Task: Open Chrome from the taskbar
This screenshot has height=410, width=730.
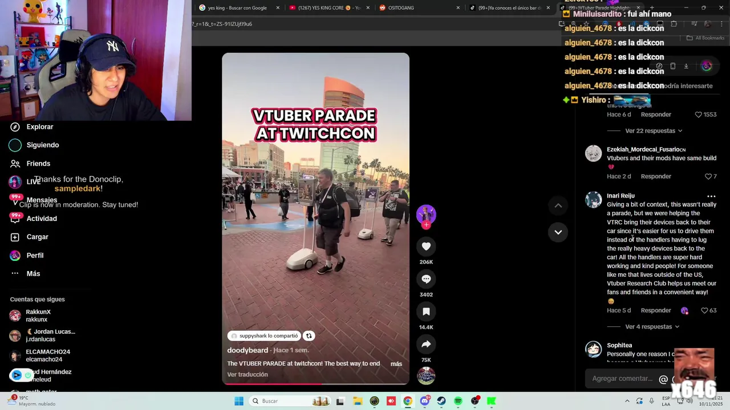Action: [408, 401]
